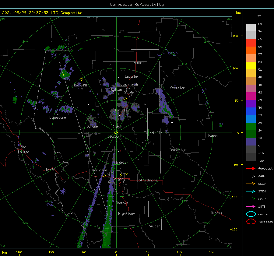This screenshot has width=274, height=256.
Task: Click the ThreeHills town label
Action: [x=153, y=133]
